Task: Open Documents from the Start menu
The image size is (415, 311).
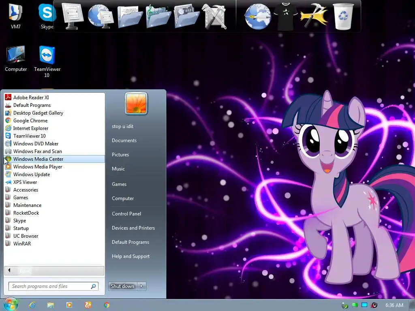Action: point(124,141)
